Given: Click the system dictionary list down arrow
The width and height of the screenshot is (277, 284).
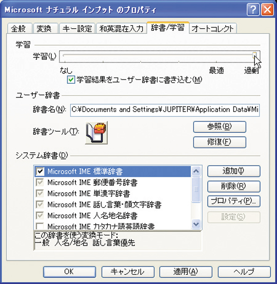Looking at the screenshot, I should tap(196, 224).
